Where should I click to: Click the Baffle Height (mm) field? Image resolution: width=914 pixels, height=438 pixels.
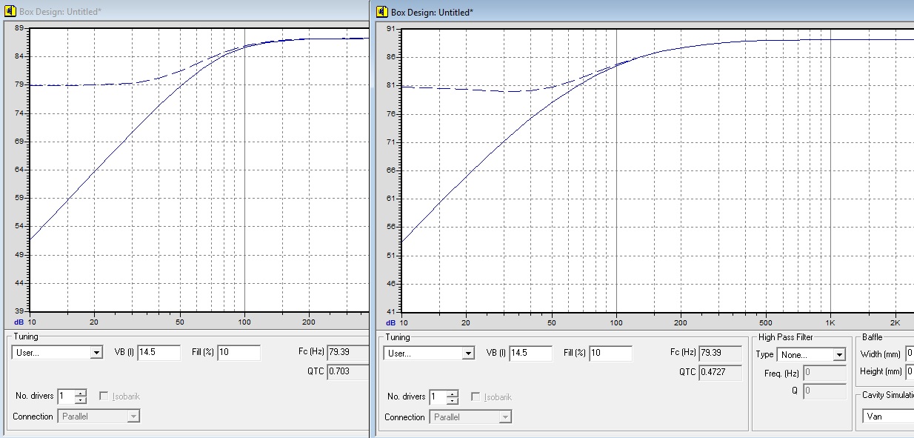(x=909, y=371)
